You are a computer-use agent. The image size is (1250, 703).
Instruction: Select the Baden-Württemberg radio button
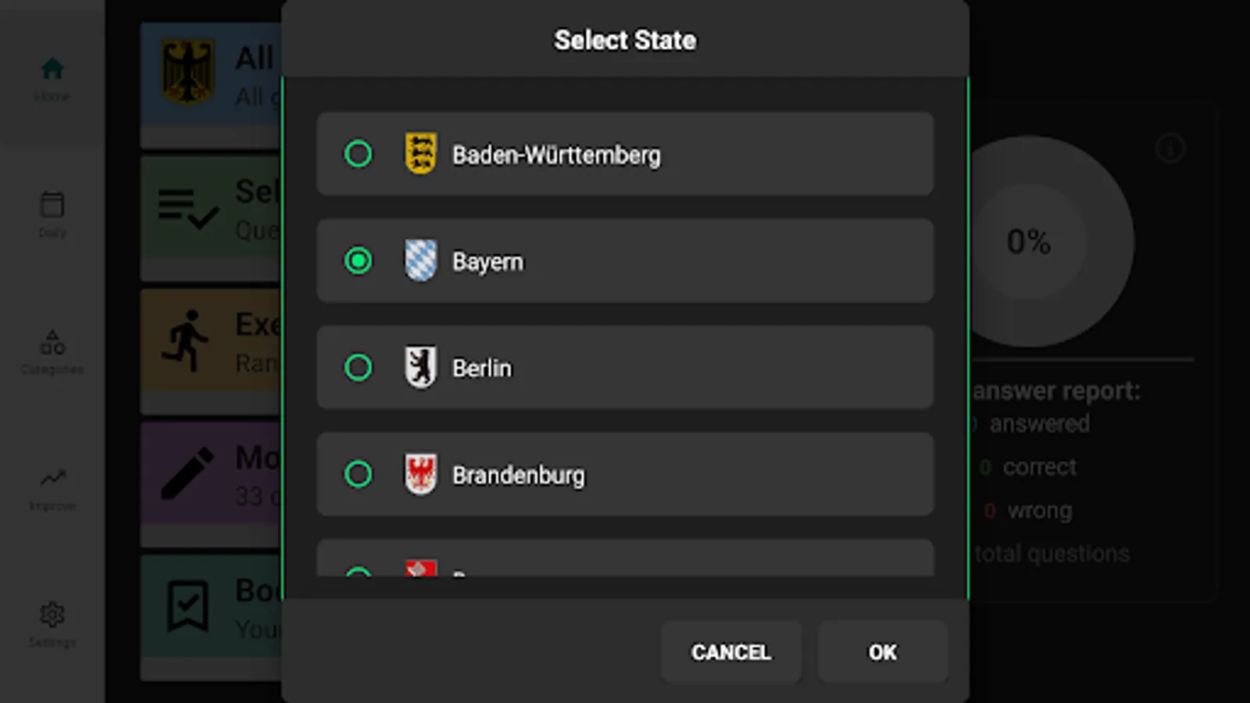358,154
